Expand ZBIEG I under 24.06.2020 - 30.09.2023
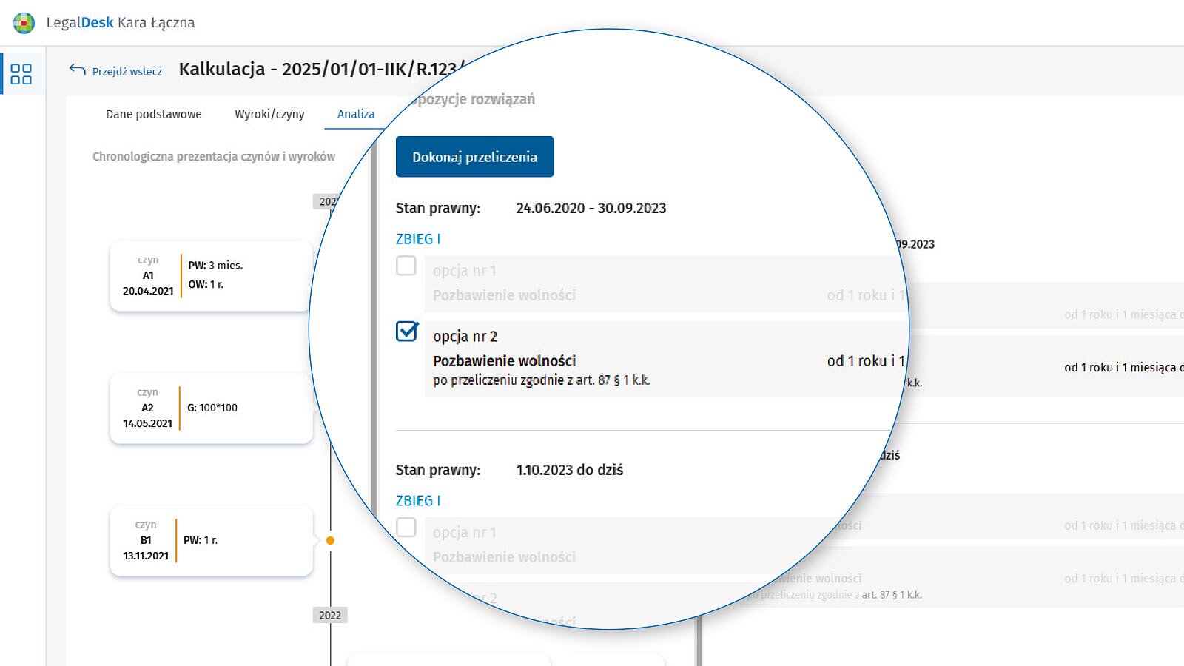Viewport: 1184px width, 666px height. pyautogui.click(x=418, y=239)
